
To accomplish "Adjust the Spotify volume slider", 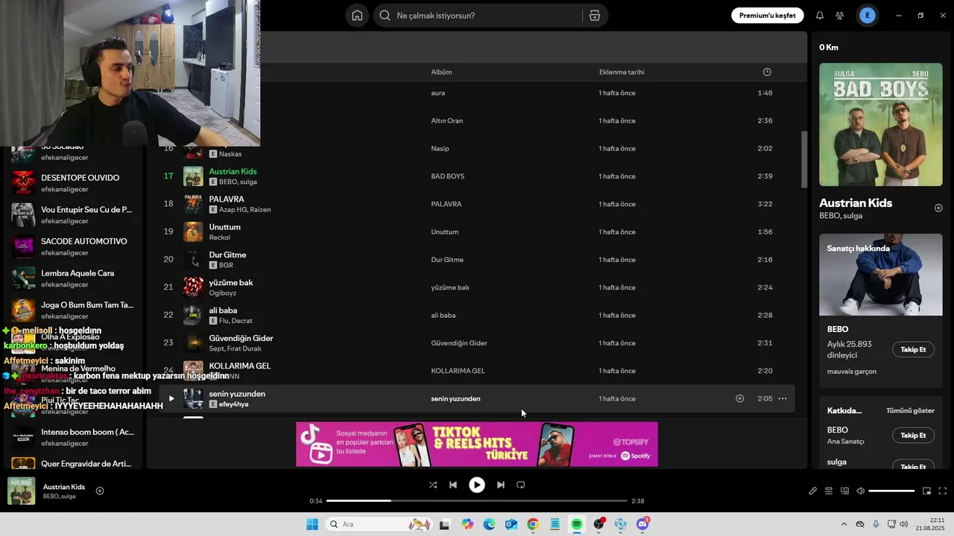I will coord(891,491).
